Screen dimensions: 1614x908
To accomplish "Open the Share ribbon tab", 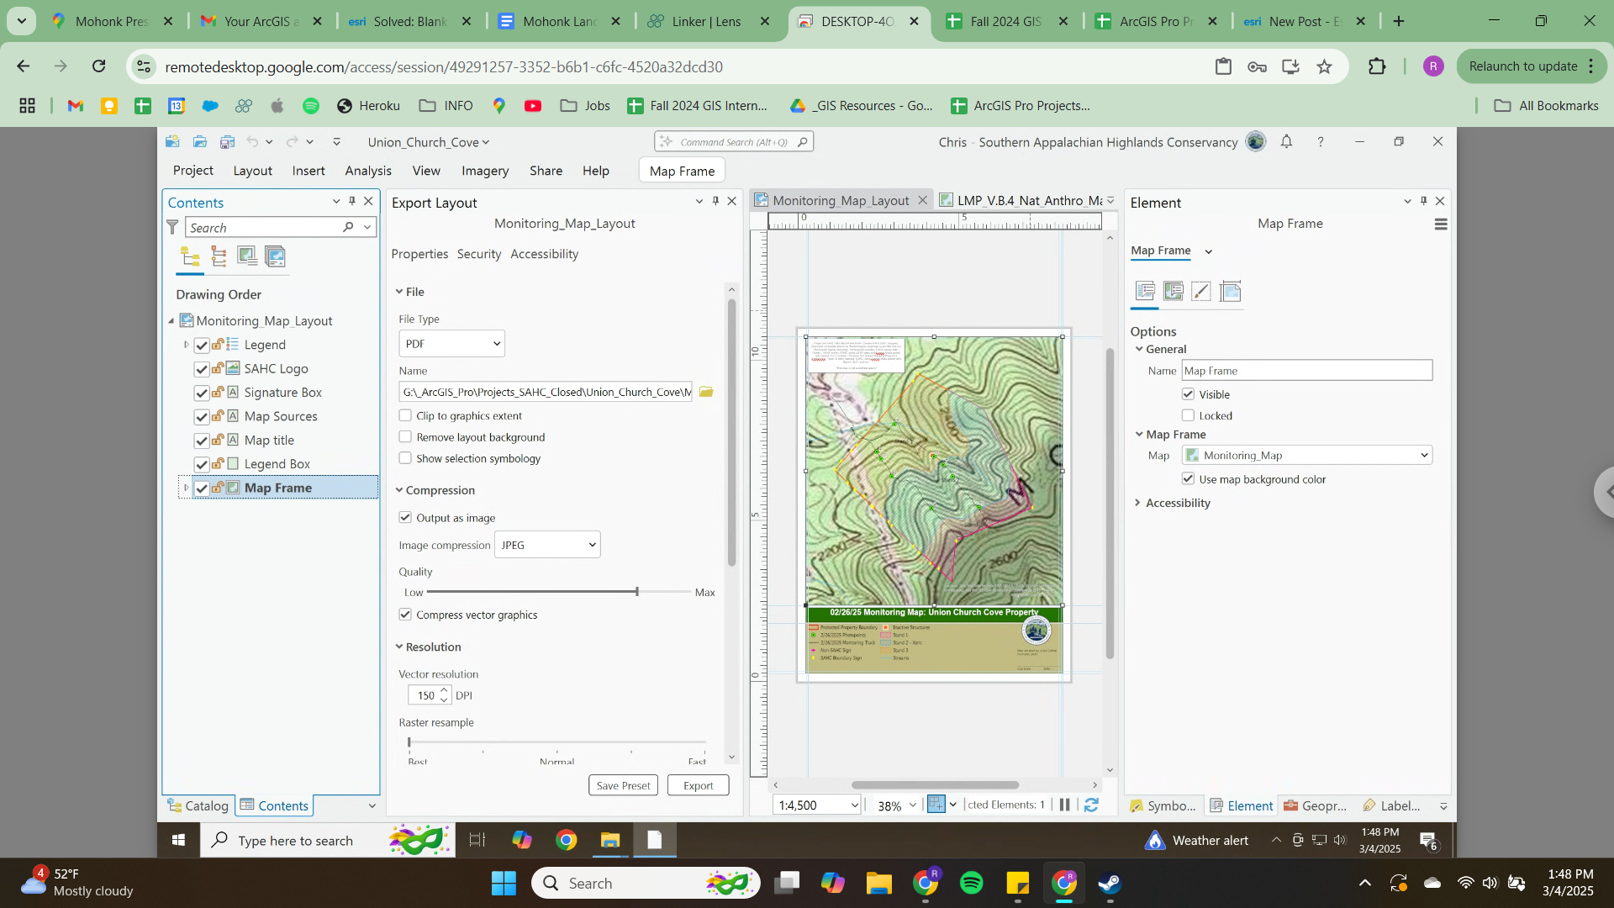I will (x=546, y=171).
